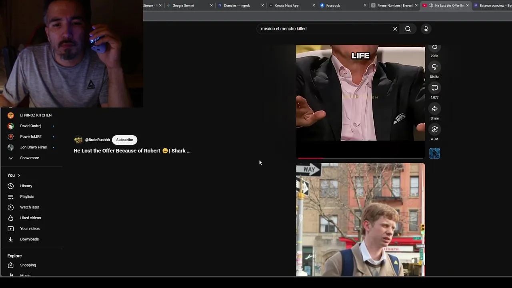This screenshot has height=288, width=512.
Task: Expand the You section chevron
Action: [x=19, y=175]
